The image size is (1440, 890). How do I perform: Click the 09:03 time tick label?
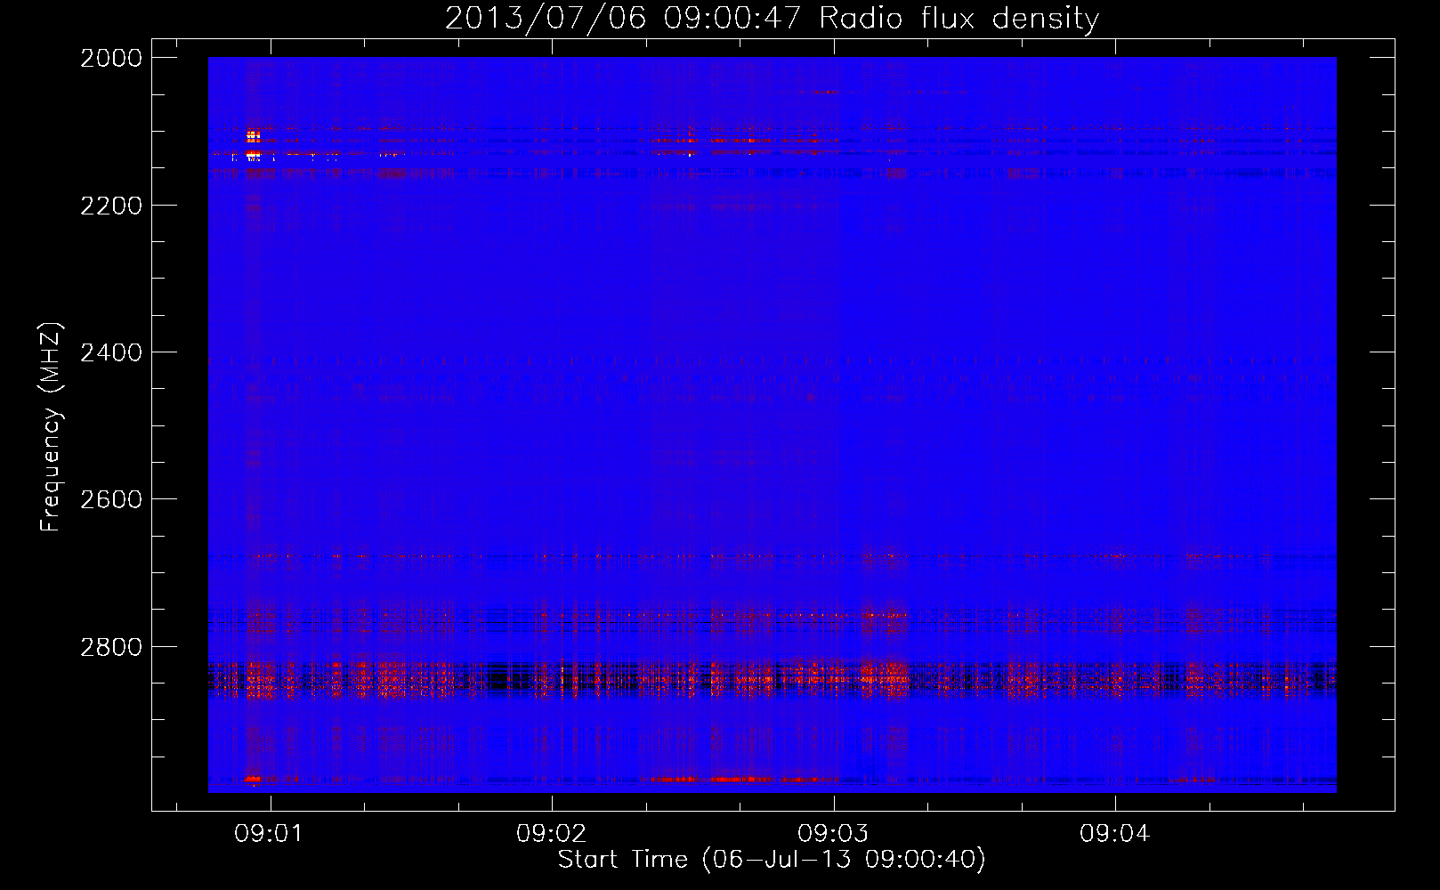tap(833, 834)
